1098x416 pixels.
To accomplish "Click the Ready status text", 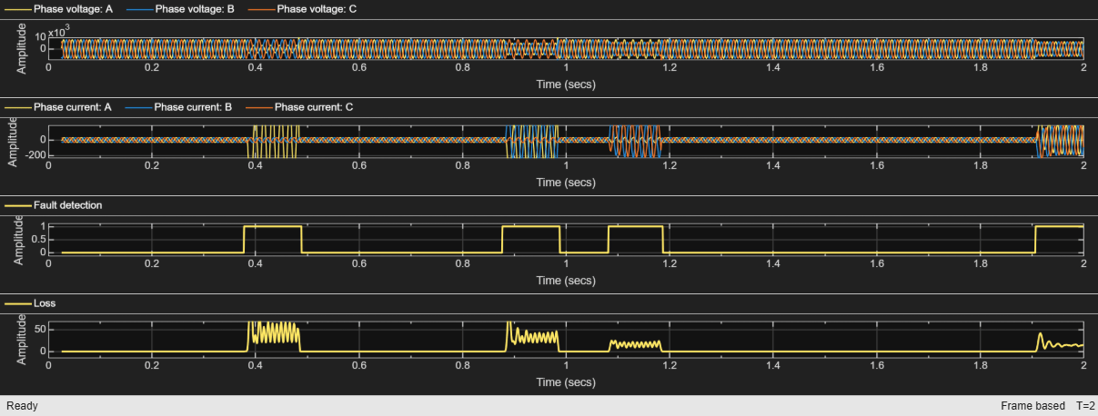I will coord(22,405).
